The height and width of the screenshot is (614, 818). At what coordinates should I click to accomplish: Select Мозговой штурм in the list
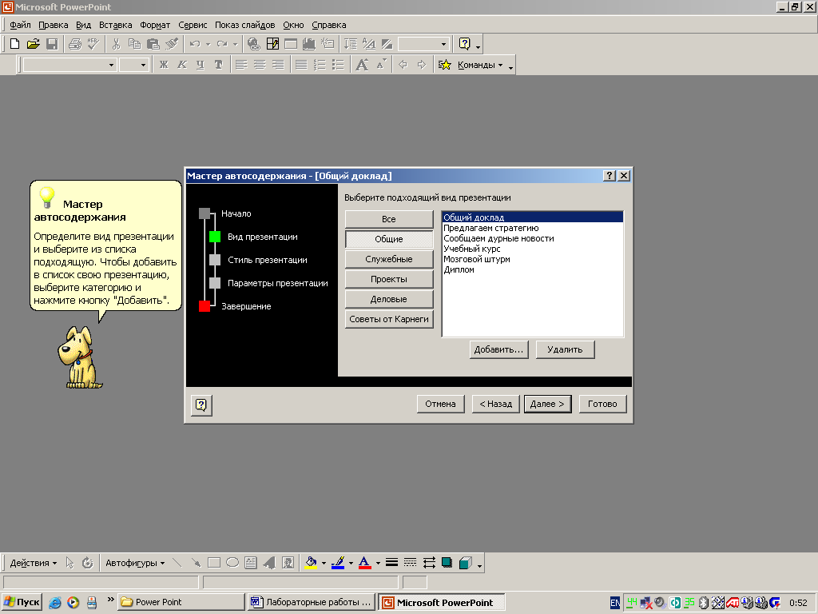477,259
